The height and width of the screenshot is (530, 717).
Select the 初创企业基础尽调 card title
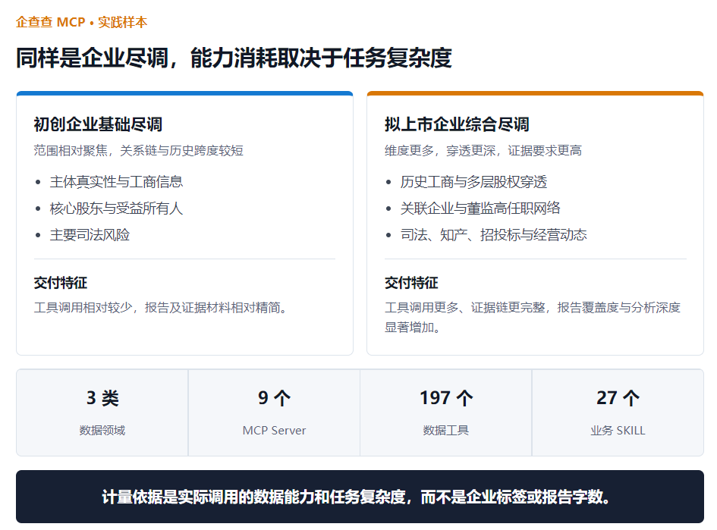point(98,124)
